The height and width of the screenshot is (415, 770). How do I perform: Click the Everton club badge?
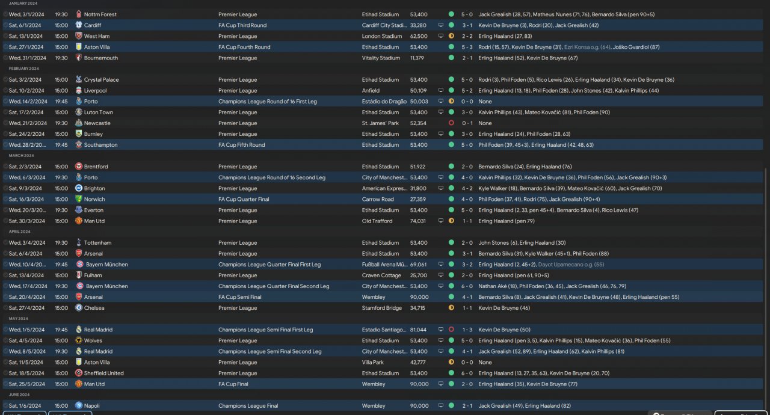point(79,210)
